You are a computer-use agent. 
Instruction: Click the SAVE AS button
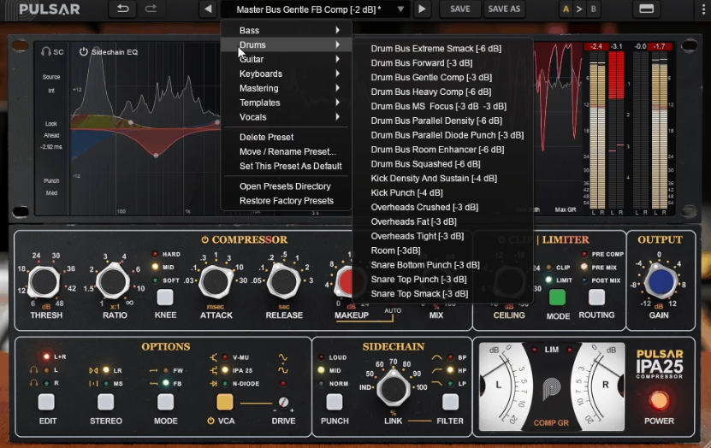[504, 9]
